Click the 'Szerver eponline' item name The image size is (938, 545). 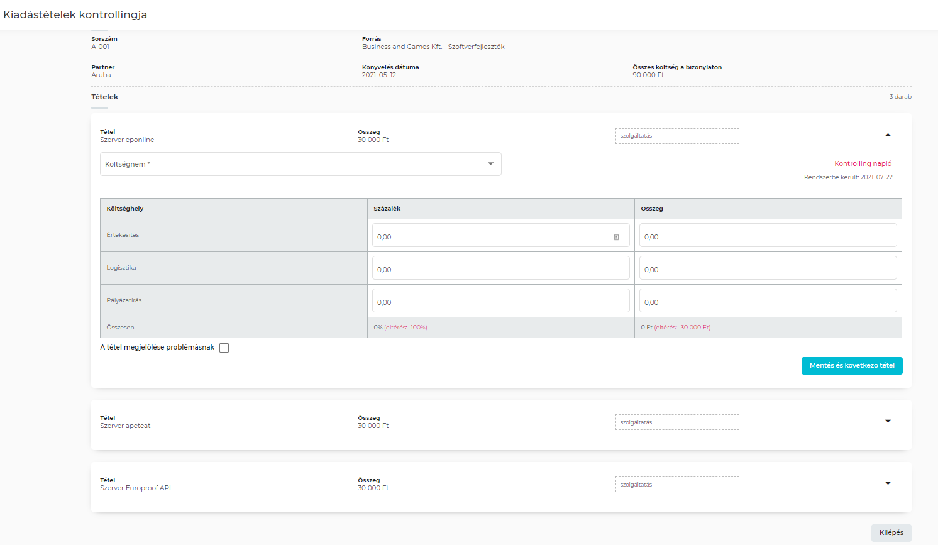pos(127,140)
